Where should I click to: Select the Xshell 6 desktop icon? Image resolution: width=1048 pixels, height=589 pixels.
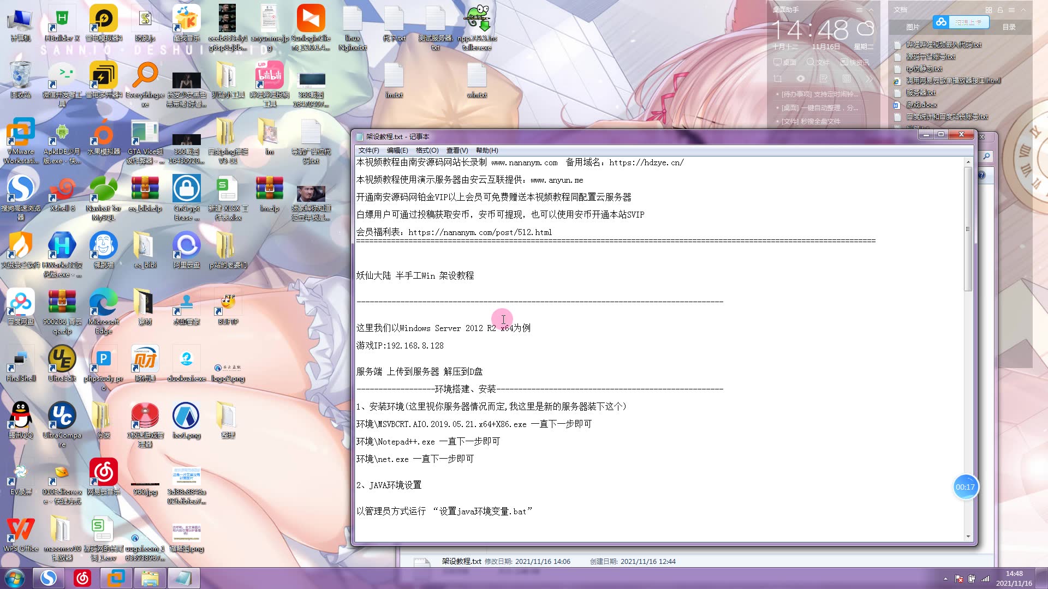click(62, 194)
